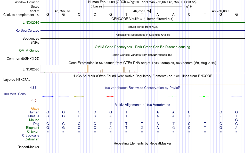Screen dimensions: 245x153
Task: Click the Mouse row G base
Action: click(236, 120)
